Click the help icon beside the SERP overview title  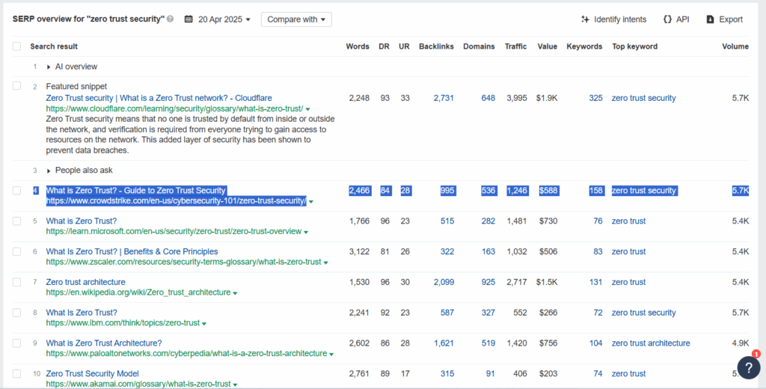click(x=170, y=19)
